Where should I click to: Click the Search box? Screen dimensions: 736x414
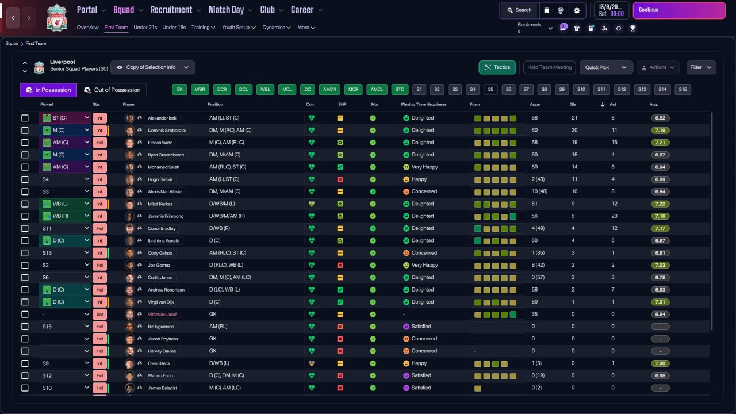point(519,10)
